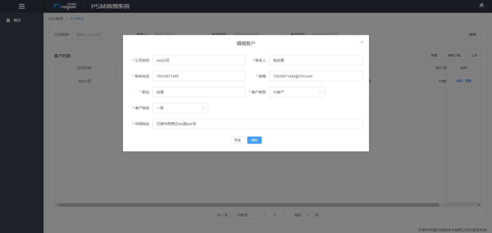Click into the 邮箱 input field
Viewport: 492px width, 233px height.
(315, 76)
